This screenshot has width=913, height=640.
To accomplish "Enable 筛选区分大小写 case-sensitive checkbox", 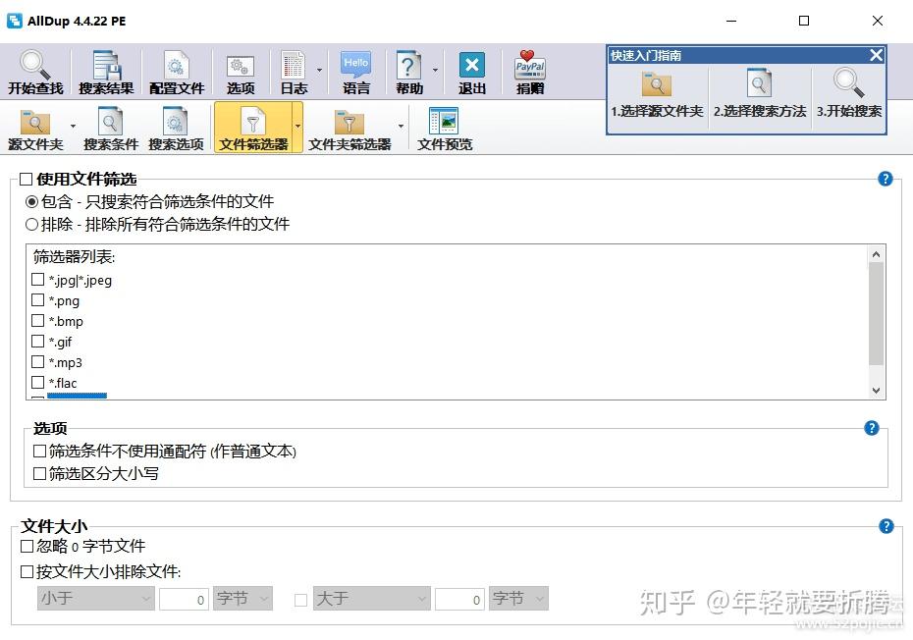I will (39, 473).
